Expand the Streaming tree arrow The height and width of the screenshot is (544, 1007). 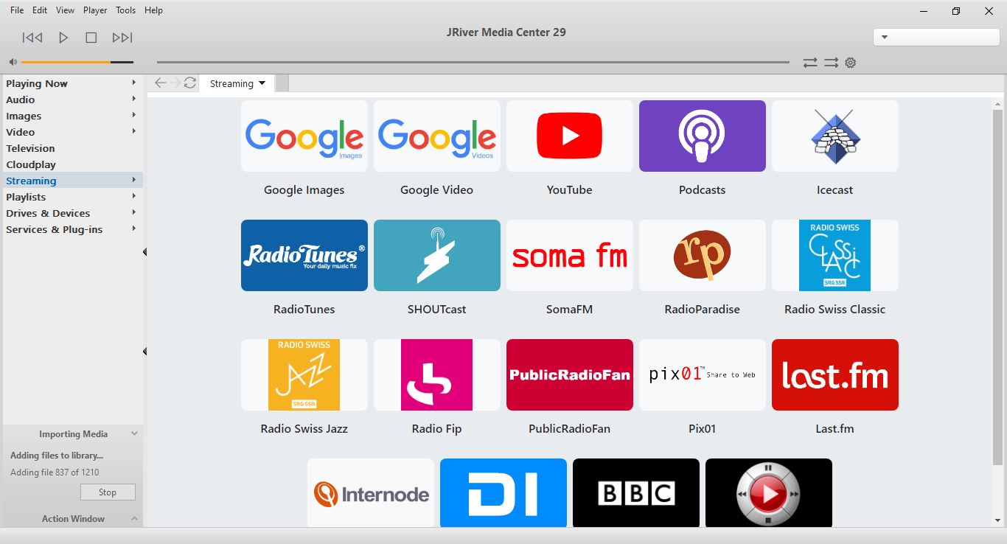[134, 180]
